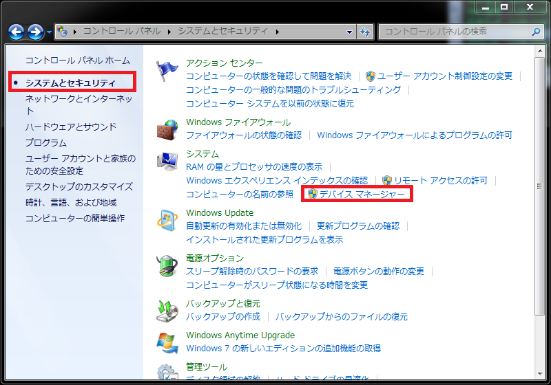
Task: Open ユーザー アカウント制御設定の変更 link
Action: coord(444,76)
